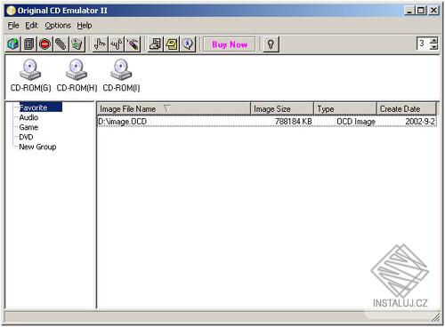Increase the drive count with up arrow
Viewport: 445px width, 327px height.
pyautogui.click(x=433, y=41)
